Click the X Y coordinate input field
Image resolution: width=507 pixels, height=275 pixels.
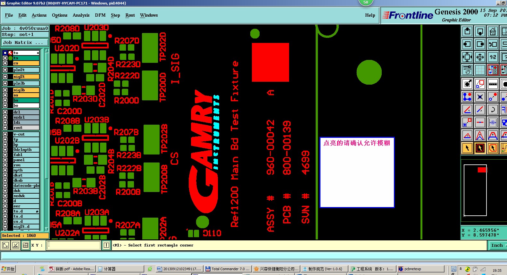[74, 245]
